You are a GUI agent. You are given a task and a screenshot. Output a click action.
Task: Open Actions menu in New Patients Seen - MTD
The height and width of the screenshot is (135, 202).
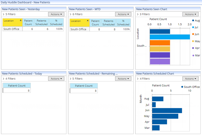[x=123, y=14]
